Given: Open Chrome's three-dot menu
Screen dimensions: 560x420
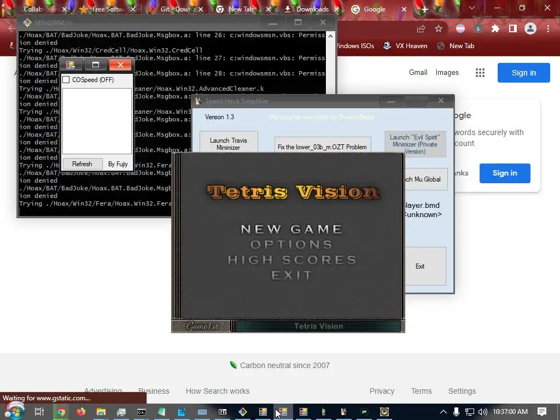Looking at the screenshot, I should click(x=548, y=29).
